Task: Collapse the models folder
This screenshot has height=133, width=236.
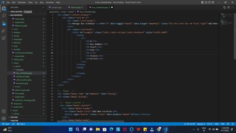Action: [x=27, y=50]
